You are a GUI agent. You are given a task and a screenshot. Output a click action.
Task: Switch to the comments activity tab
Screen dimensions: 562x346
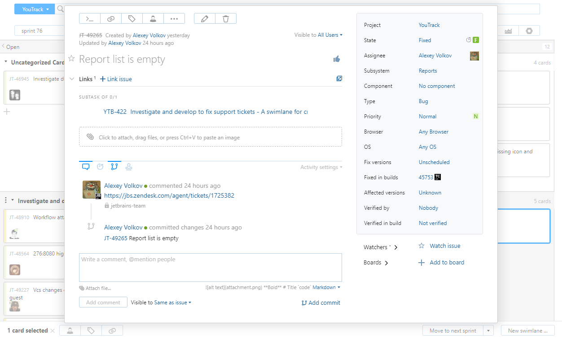tap(86, 167)
